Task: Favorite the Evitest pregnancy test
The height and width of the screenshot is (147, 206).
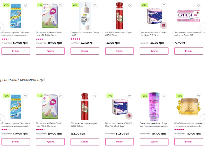Action: tap(198, 6)
